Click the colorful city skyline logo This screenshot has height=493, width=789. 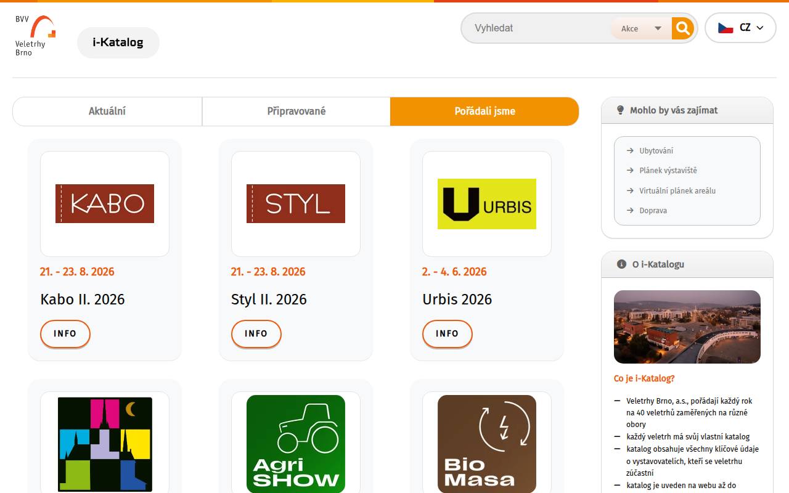[x=105, y=444]
